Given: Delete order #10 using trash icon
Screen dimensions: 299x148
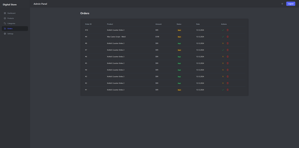Looking at the screenshot, I should click(x=228, y=30).
